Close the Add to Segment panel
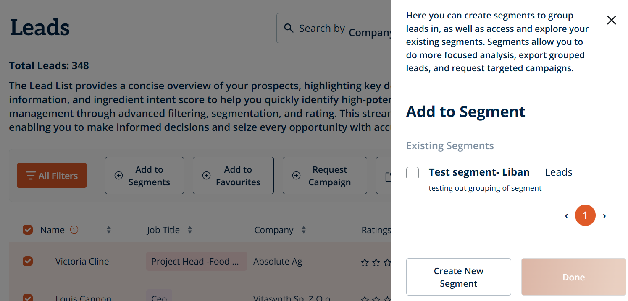The height and width of the screenshot is (301, 628). click(611, 20)
